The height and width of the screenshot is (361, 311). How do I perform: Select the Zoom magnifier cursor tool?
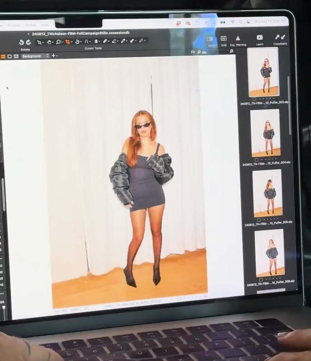pos(58,42)
